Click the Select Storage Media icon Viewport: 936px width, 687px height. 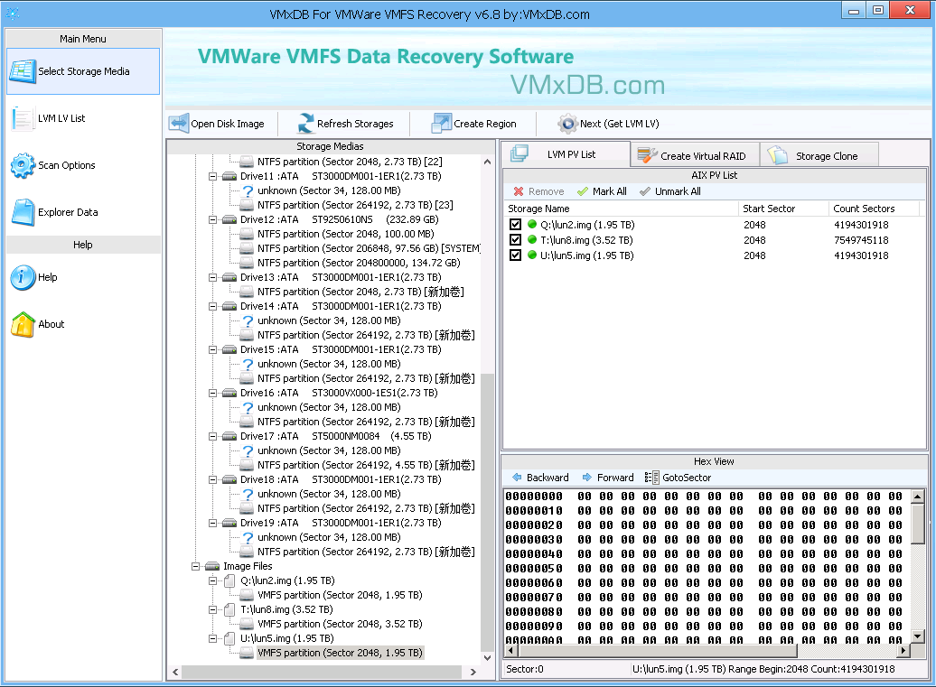click(23, 71)
